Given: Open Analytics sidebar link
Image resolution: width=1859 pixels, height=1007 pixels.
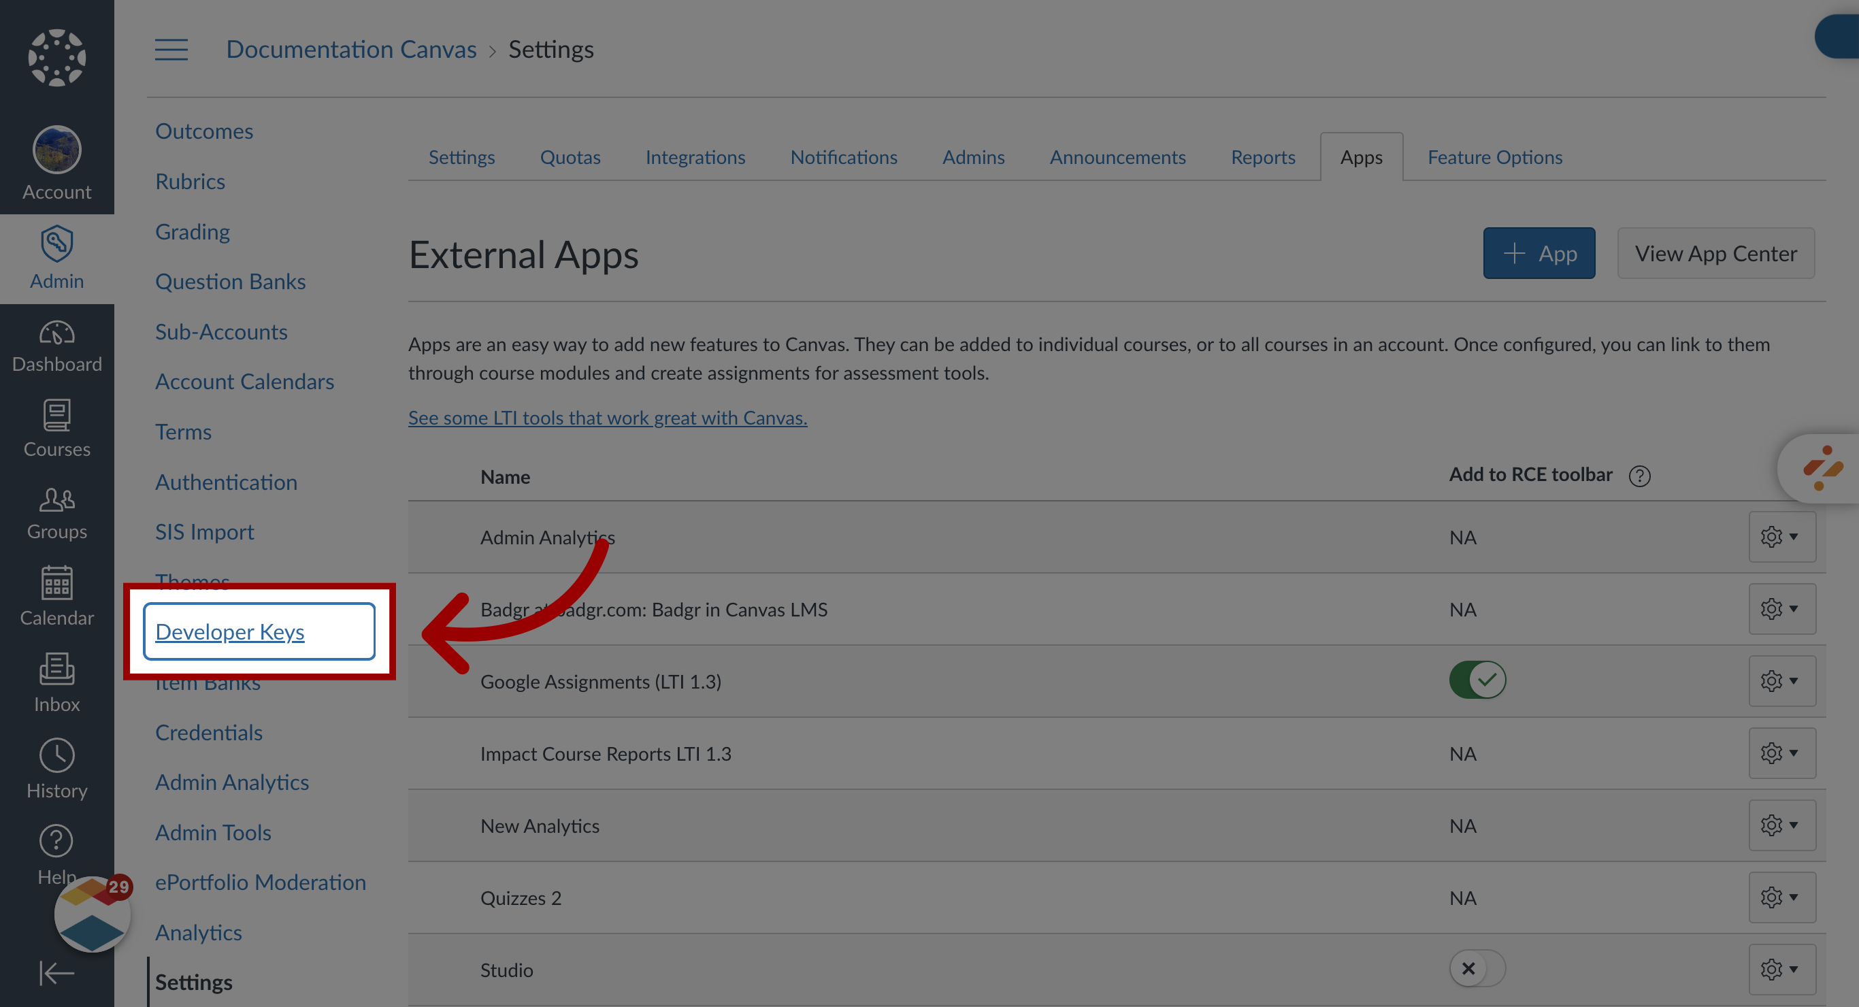Looking at the screenshot, I should 199,932.
